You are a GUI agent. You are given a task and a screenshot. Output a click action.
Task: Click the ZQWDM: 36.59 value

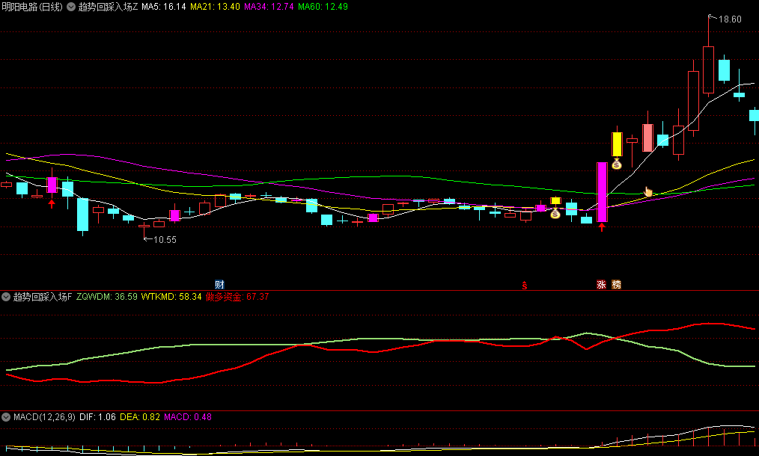click(x=106, y=297)
